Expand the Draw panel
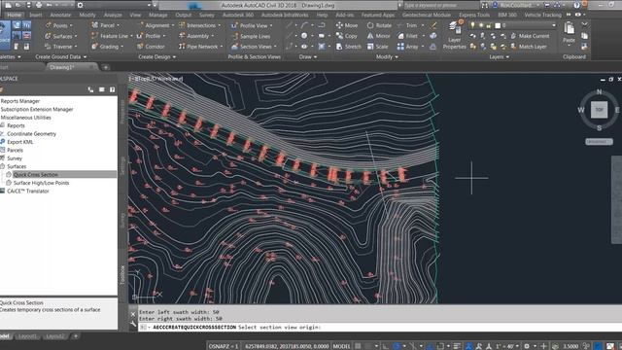Image resolution: width=622 pixels, height=350 pixels. [308, 56]
